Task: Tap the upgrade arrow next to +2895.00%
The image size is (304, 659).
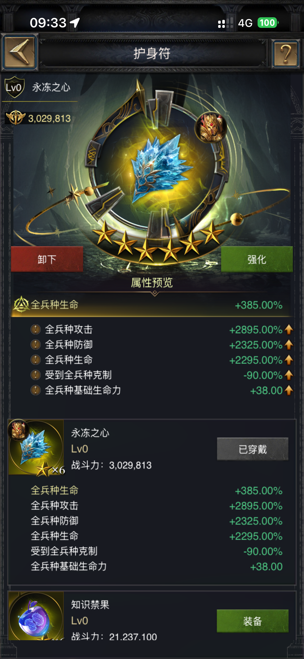Action: click(289, 329)
